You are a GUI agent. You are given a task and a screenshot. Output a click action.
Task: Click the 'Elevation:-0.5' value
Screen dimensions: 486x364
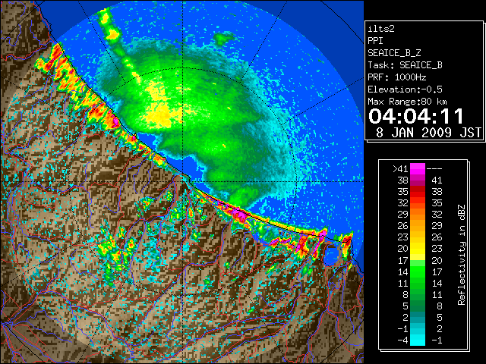click(405, 89)
